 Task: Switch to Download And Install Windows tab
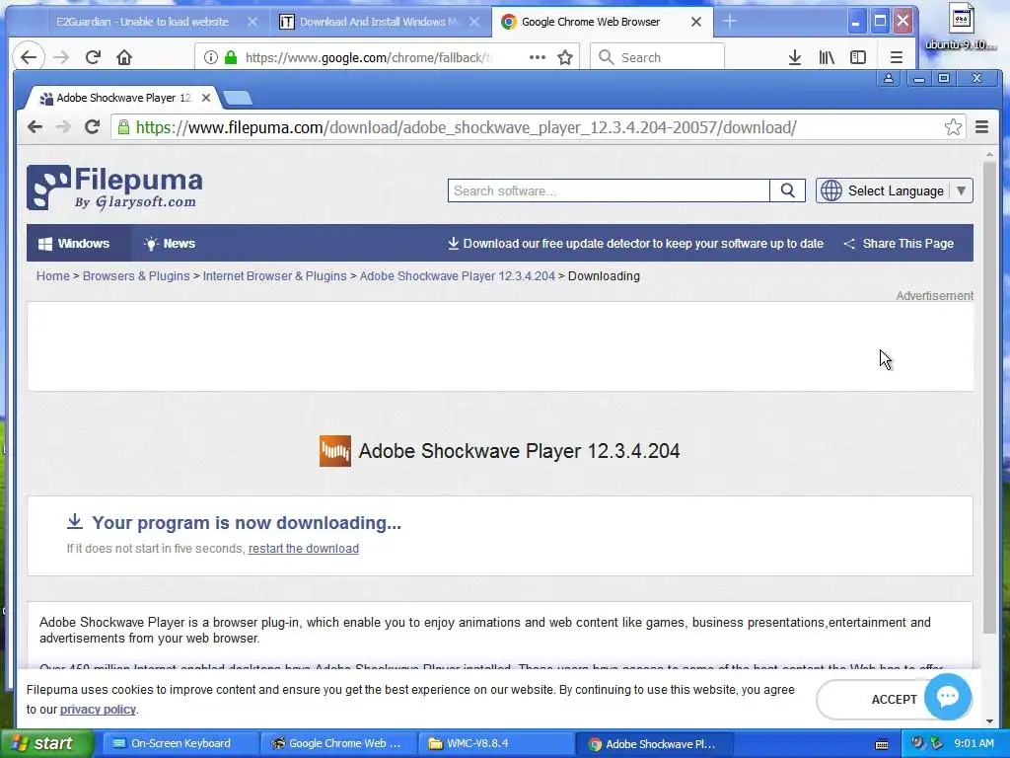[380, 22]
